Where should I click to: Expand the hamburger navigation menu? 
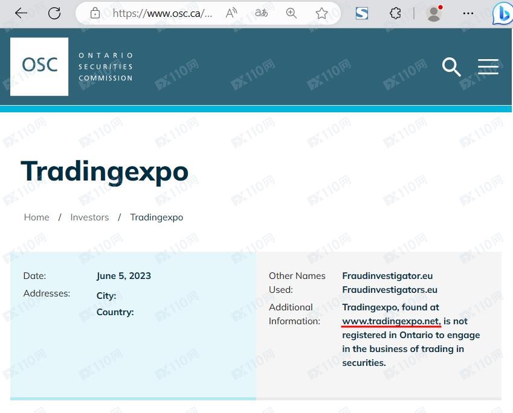pos(488,67)
